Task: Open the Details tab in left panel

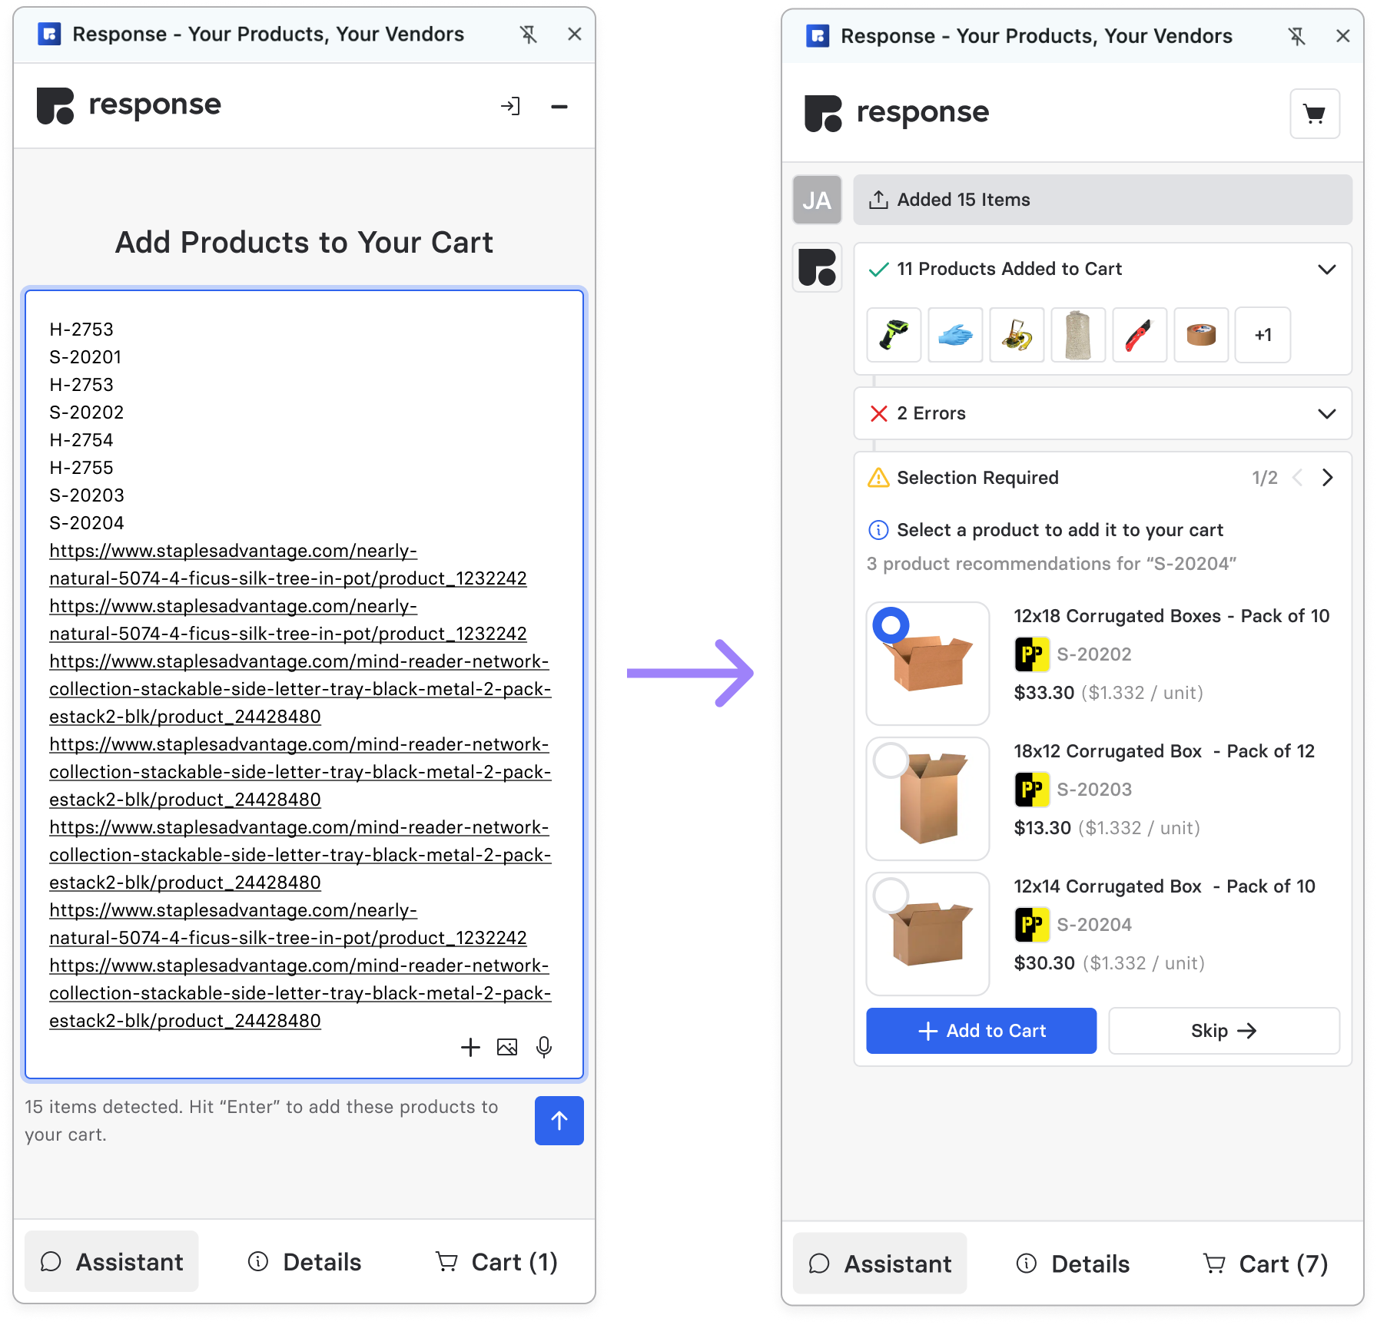Action: pyautogui.click(x=305, y=1262)
